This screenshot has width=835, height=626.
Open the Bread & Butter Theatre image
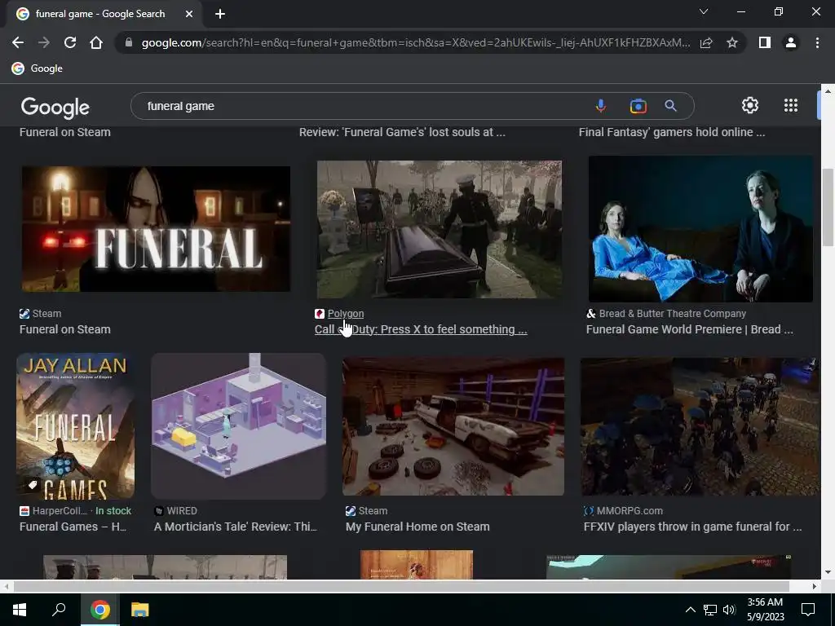coord(700,229)
